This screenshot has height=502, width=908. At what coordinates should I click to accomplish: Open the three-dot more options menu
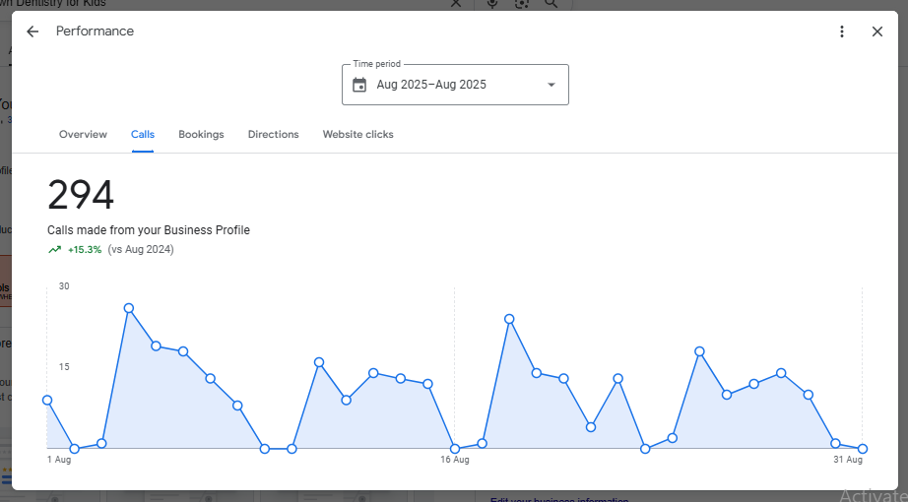841,31
